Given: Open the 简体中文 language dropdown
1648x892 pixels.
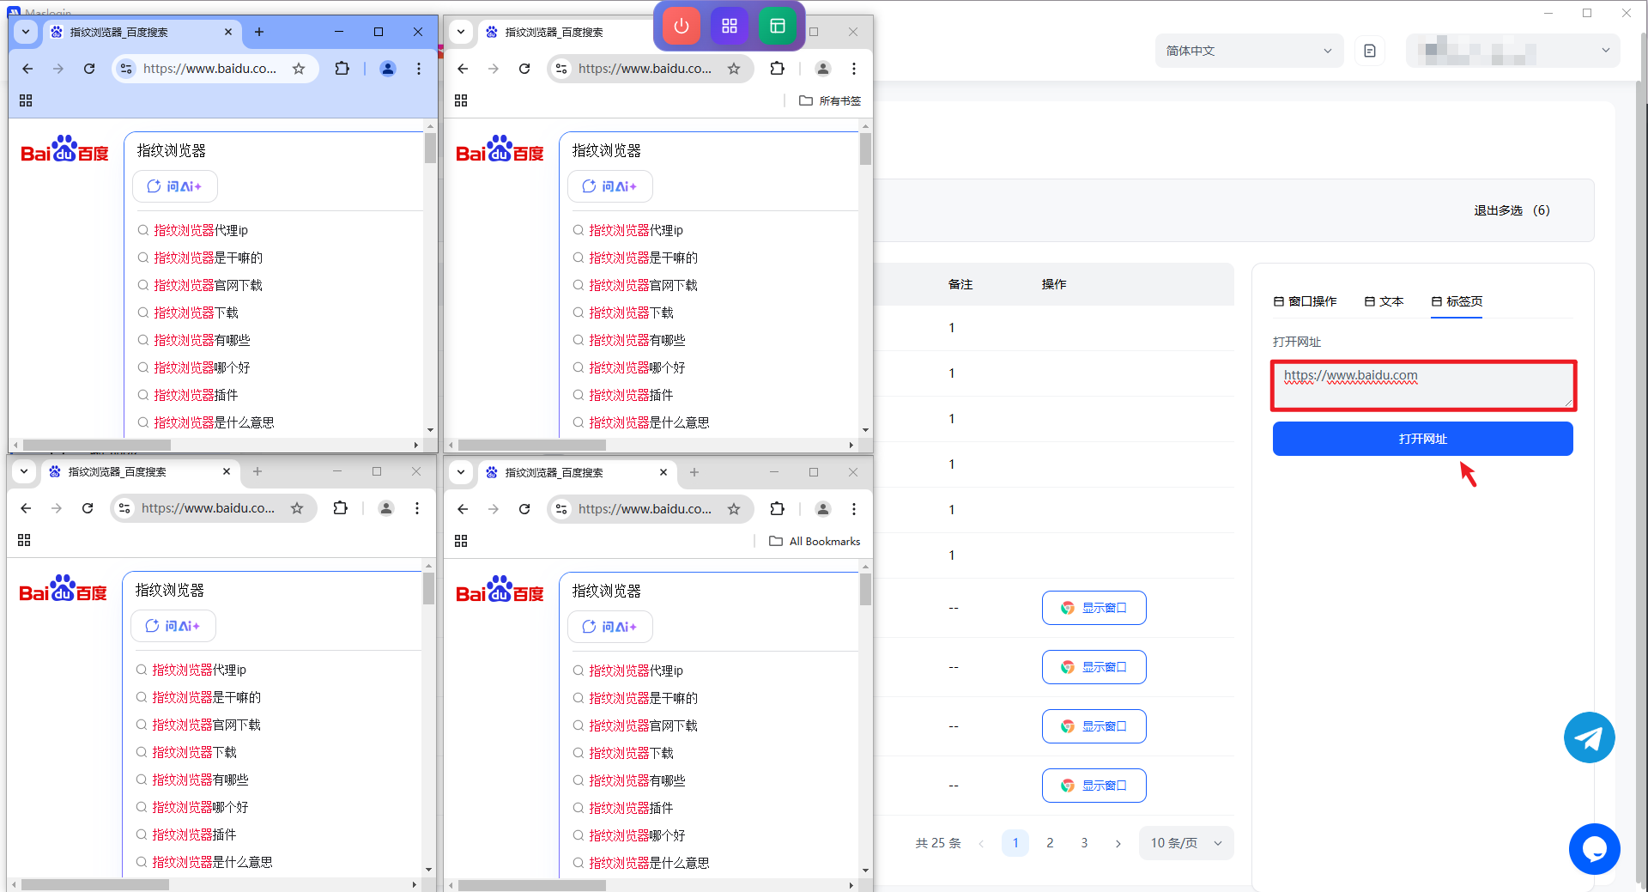Looking at the screenshot, I should click(x=1247, y=51).
